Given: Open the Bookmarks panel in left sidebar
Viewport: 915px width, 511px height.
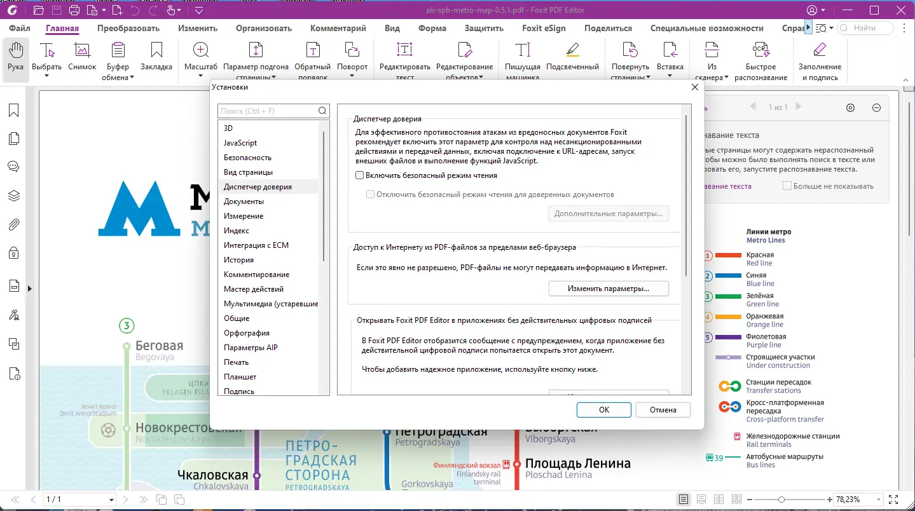Looking at the screenshot, I should click(13, 111).
